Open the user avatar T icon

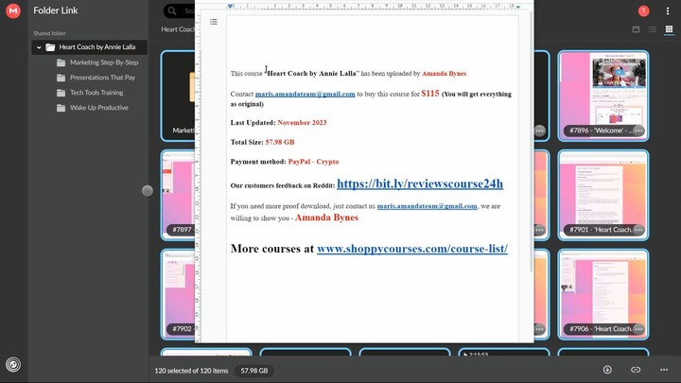(x=644, y=10)
